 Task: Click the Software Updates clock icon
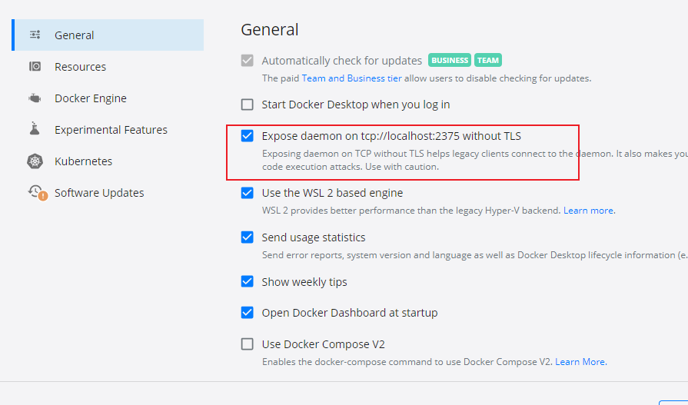tap(35, 191)
